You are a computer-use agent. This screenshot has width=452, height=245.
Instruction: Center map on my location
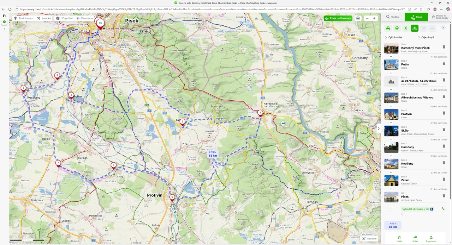click(358, 18)
